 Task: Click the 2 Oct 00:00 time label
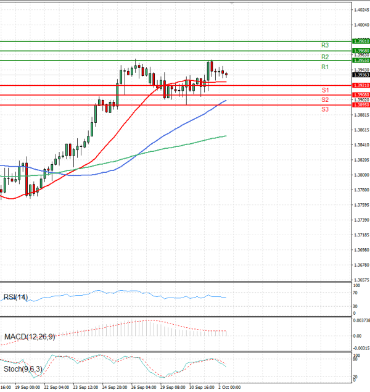tap(231, 388)
